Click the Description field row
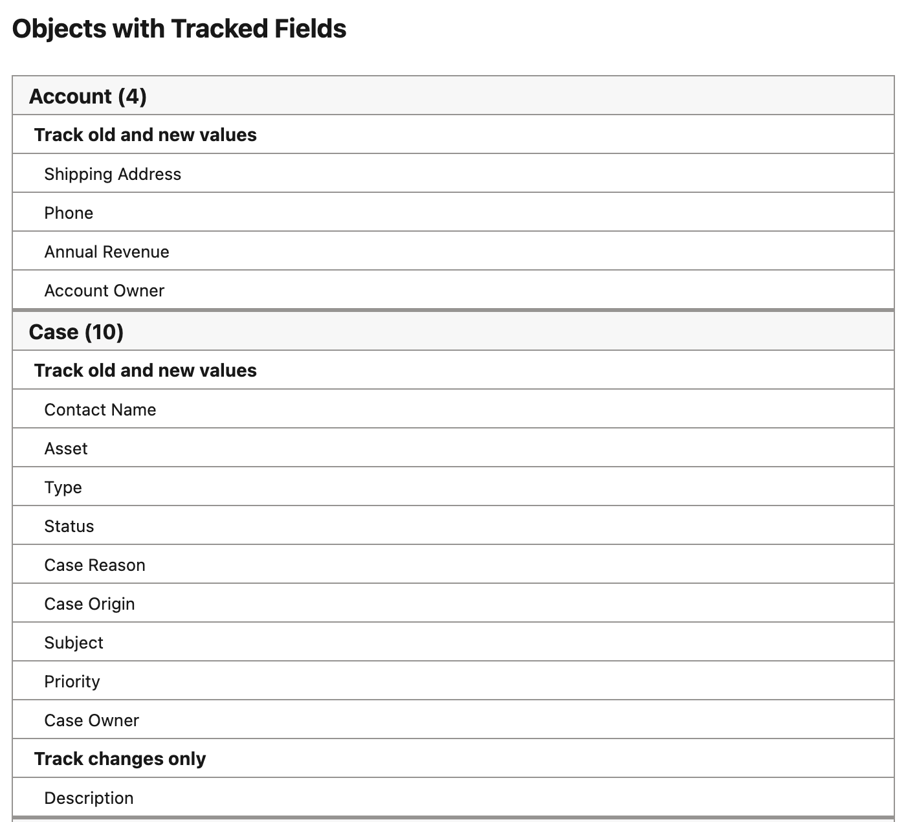Screen dimensions: 906x822 click(89, 798)
